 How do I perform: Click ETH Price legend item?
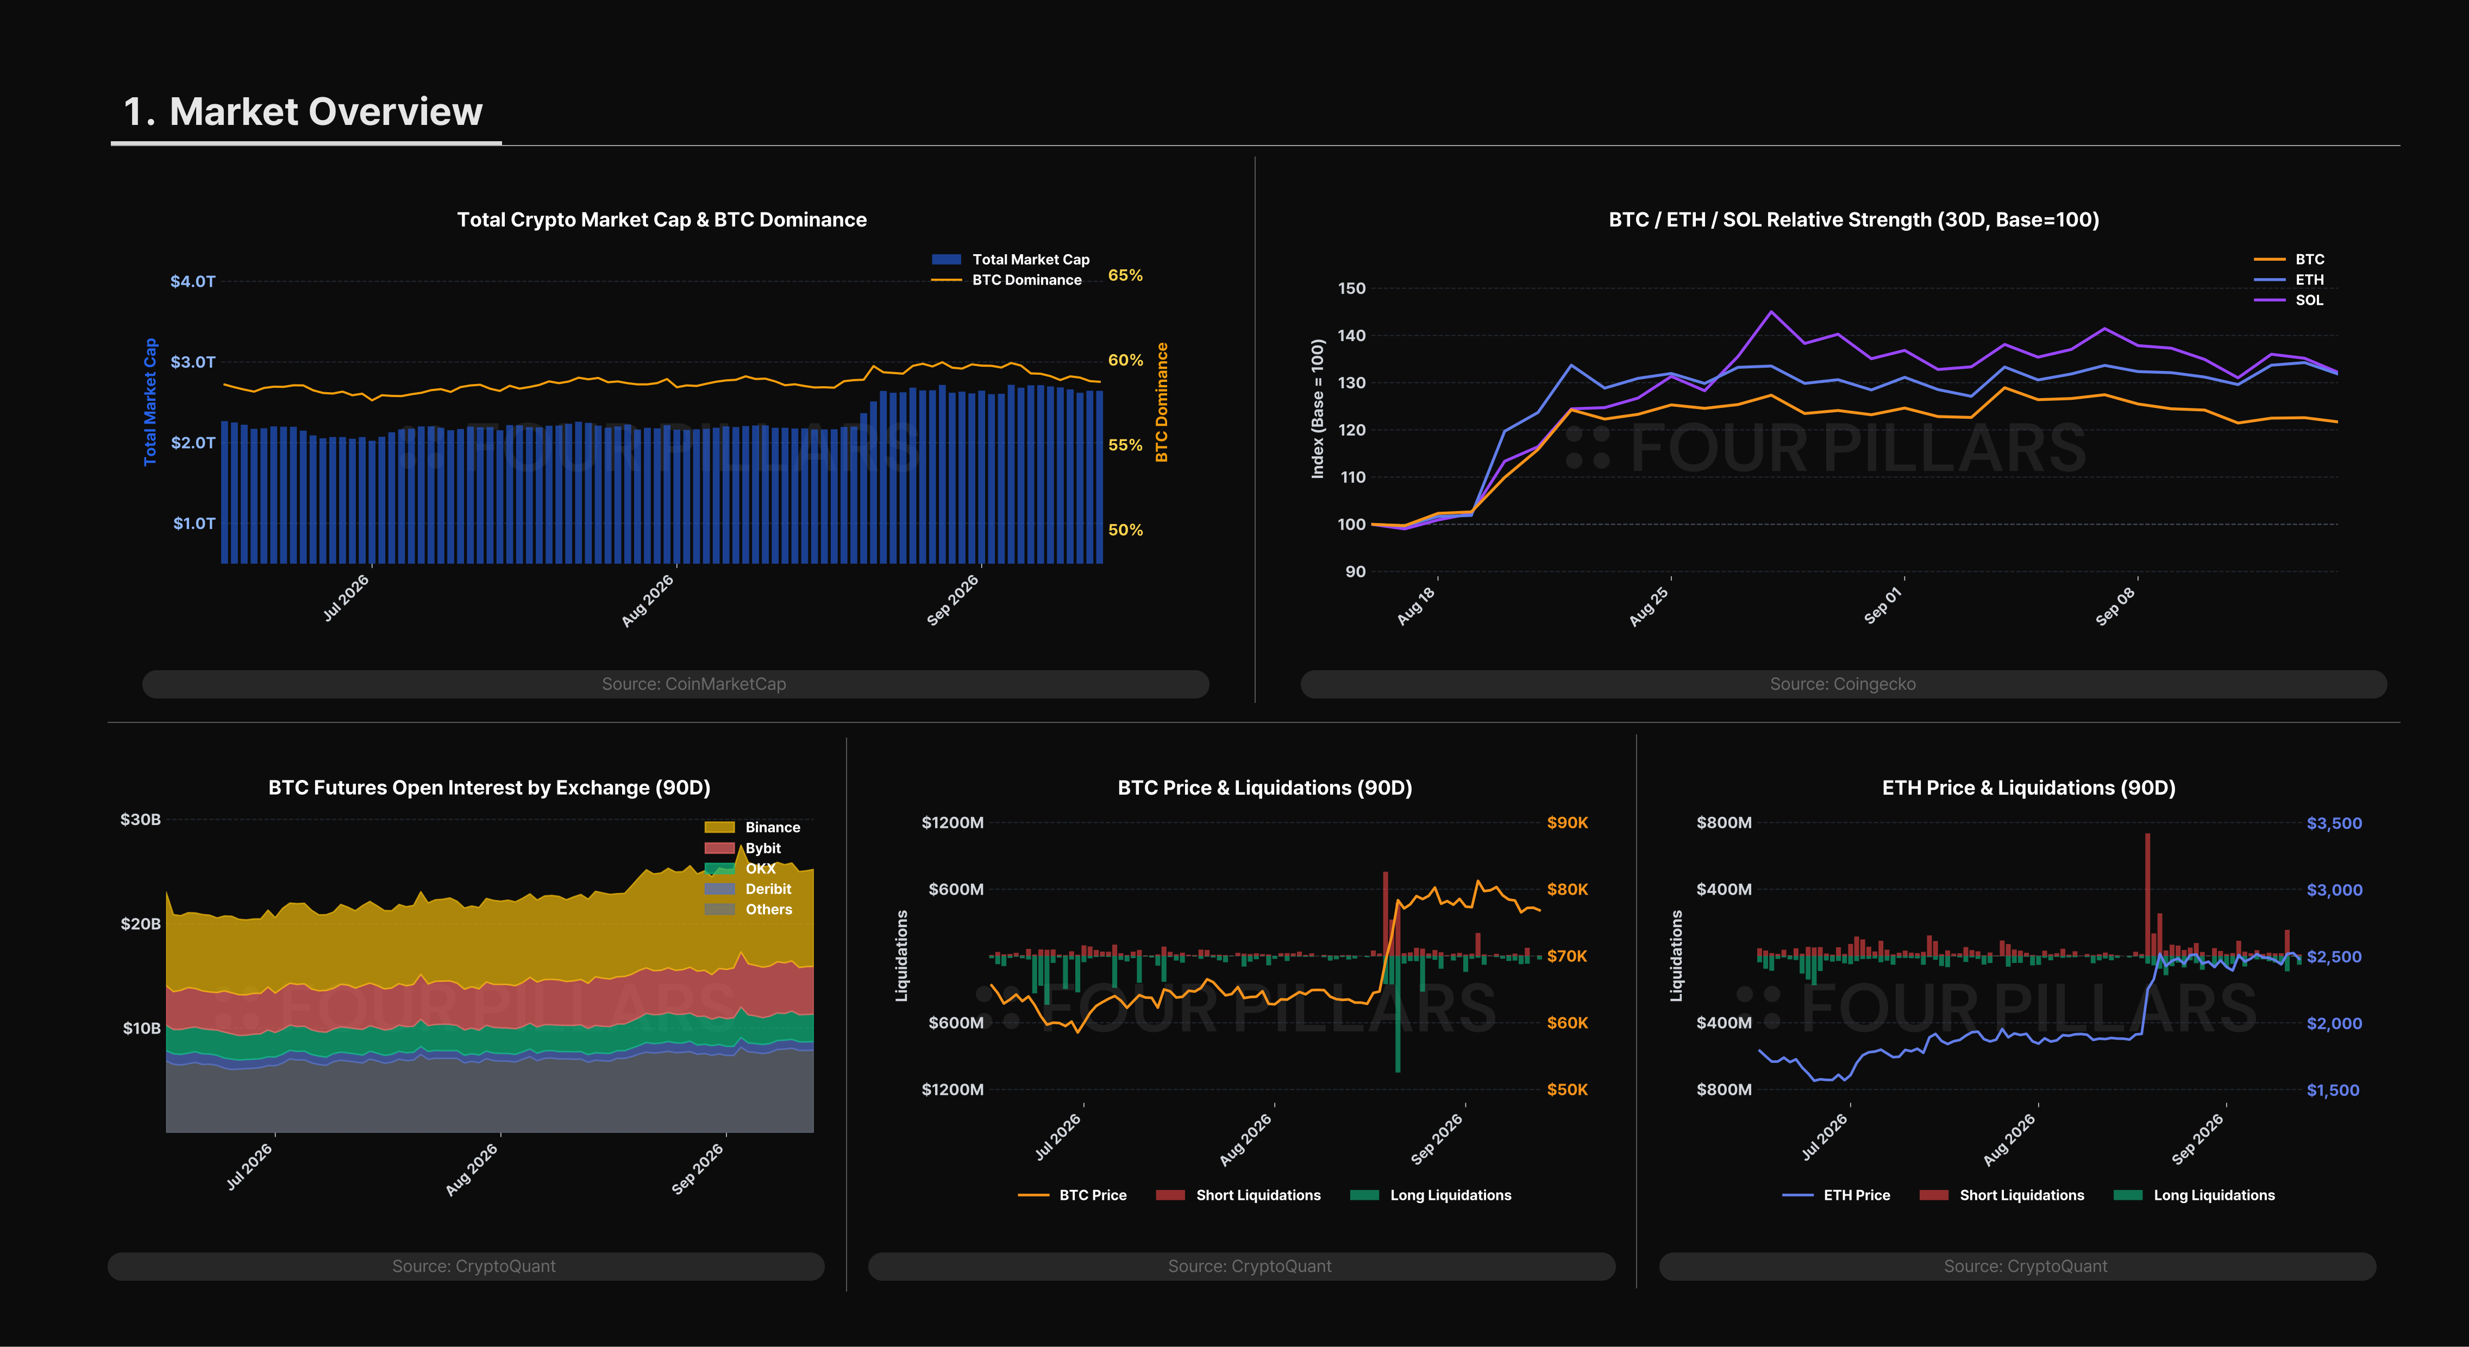(x=1835, y=1195)
